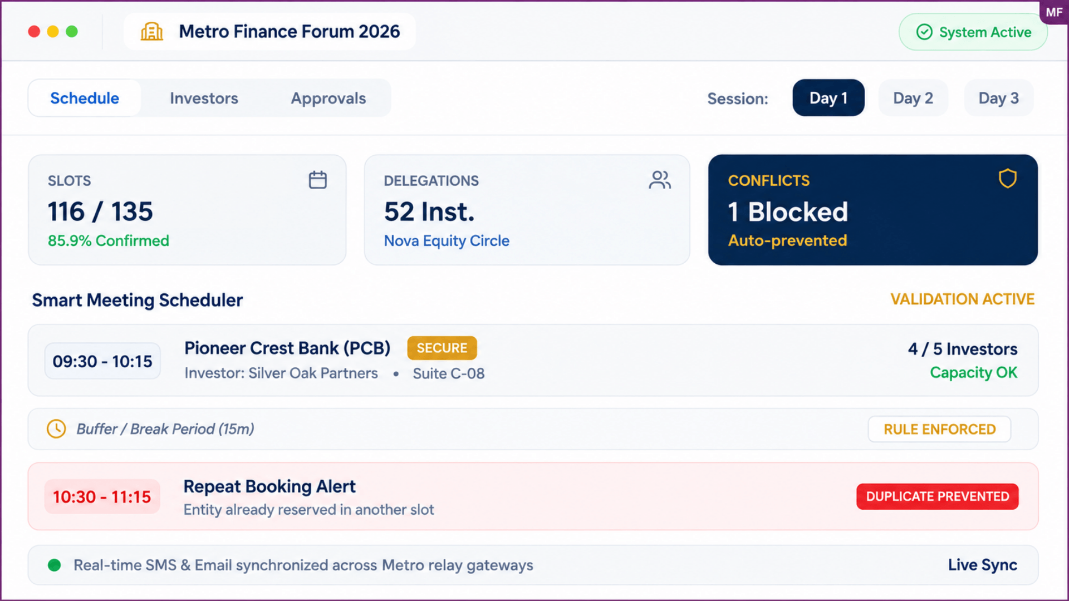
Task: Click the Suite C-08 location
Action: (x=449, y=373)
